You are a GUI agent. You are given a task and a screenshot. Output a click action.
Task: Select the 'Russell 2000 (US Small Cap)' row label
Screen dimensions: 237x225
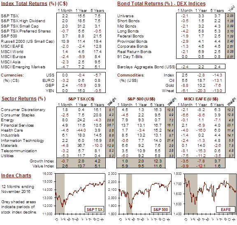coord(28,42)
